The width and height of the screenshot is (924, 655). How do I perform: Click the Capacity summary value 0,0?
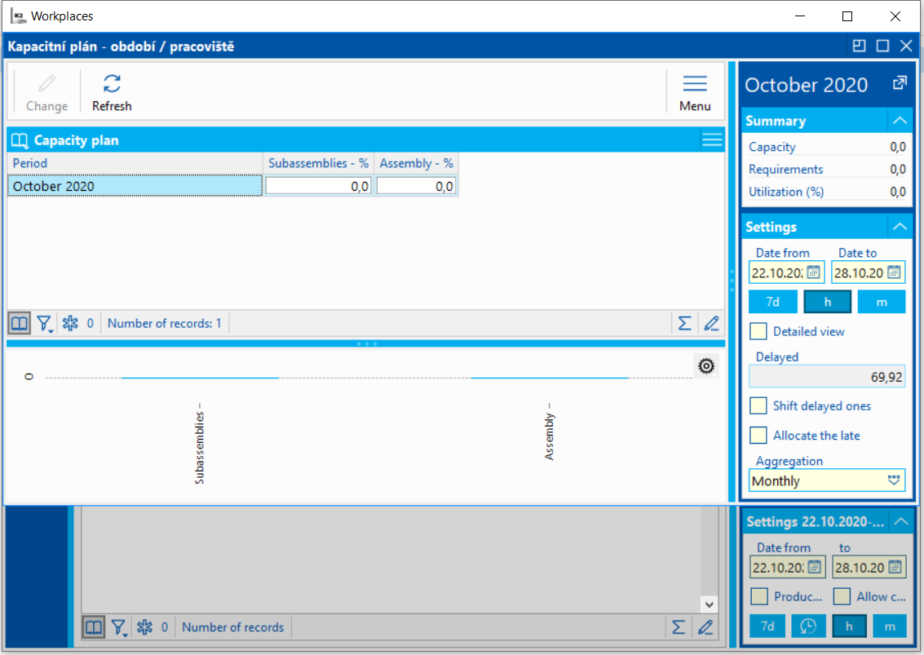pyautogui.click(x=897, y=147)
